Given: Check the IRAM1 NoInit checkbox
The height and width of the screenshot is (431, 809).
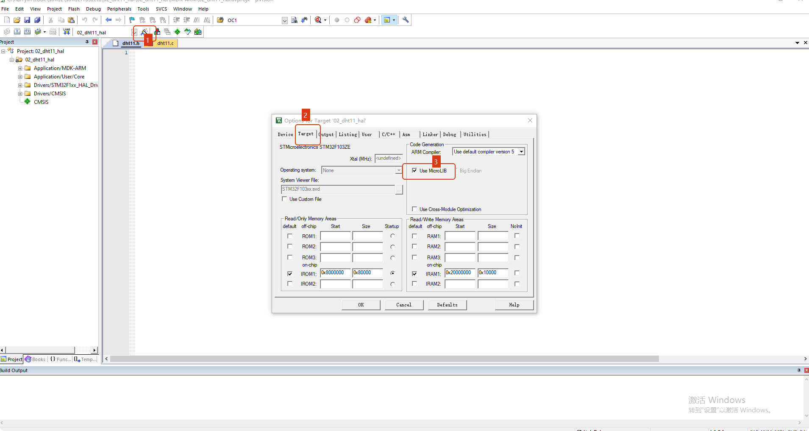Looking at the screenshot, I should pos(517,273).
